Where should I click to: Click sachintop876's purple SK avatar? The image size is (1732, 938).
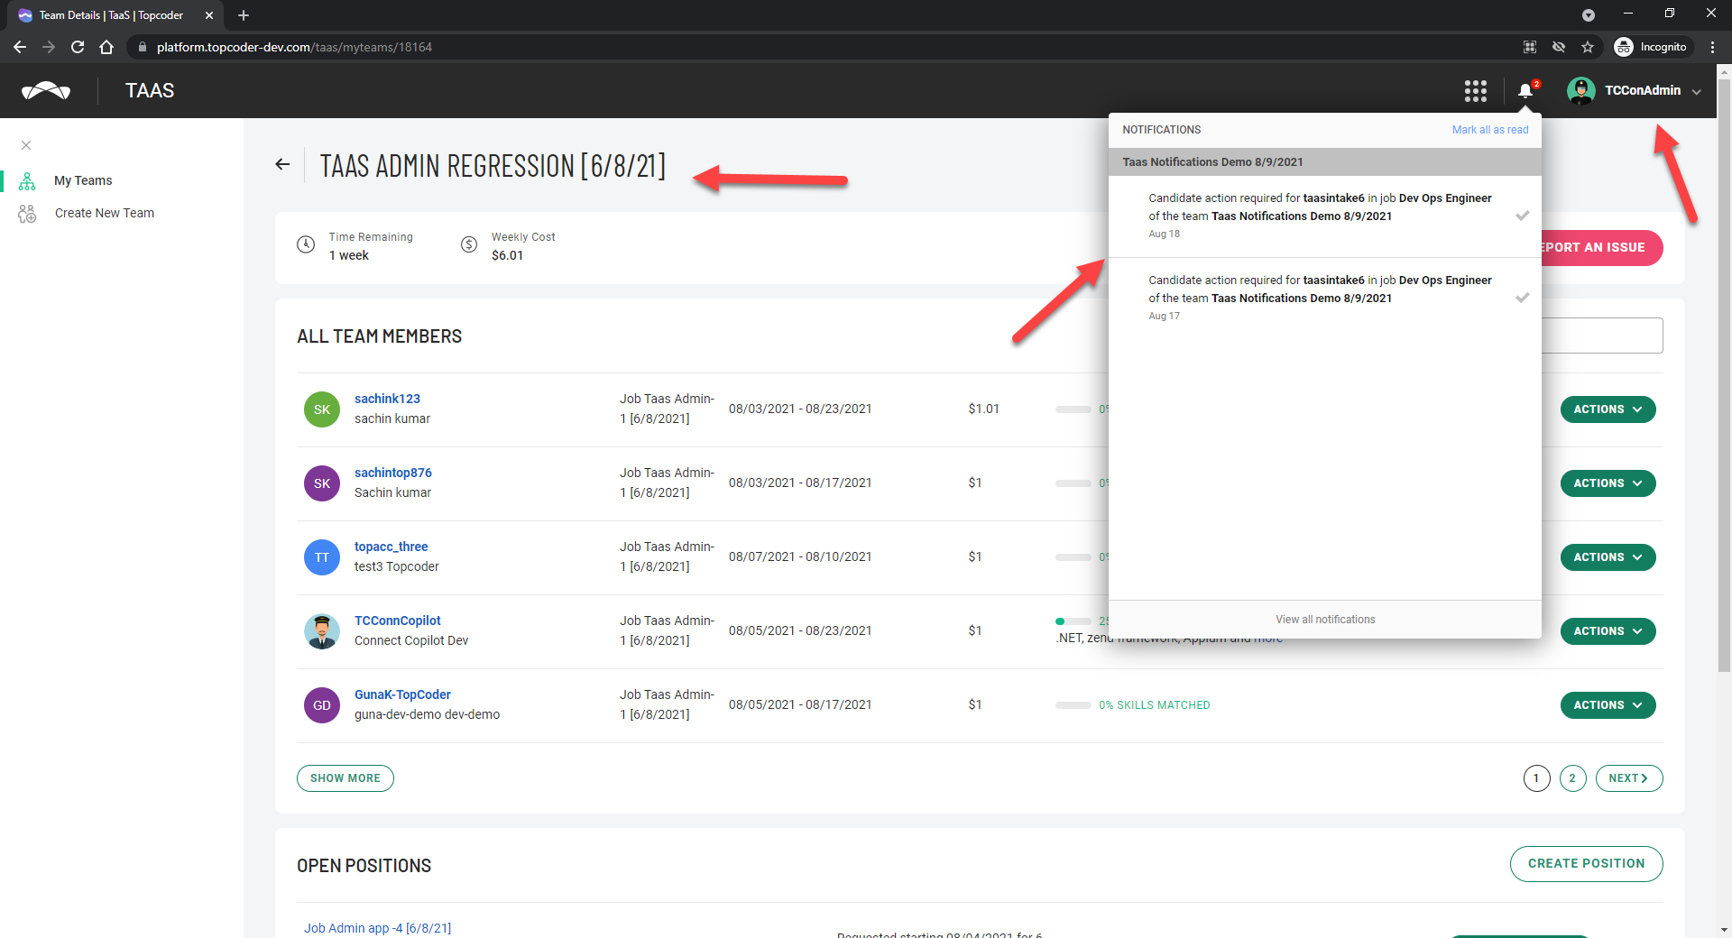pos(322,483)
